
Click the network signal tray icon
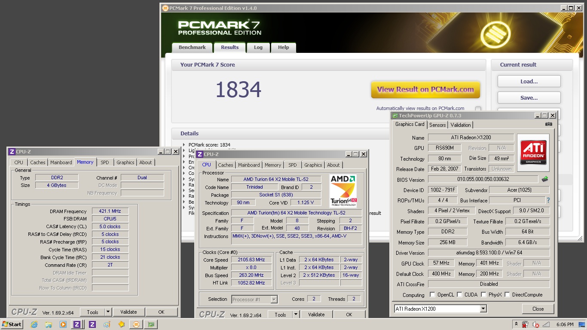click(x=546, y=324)
